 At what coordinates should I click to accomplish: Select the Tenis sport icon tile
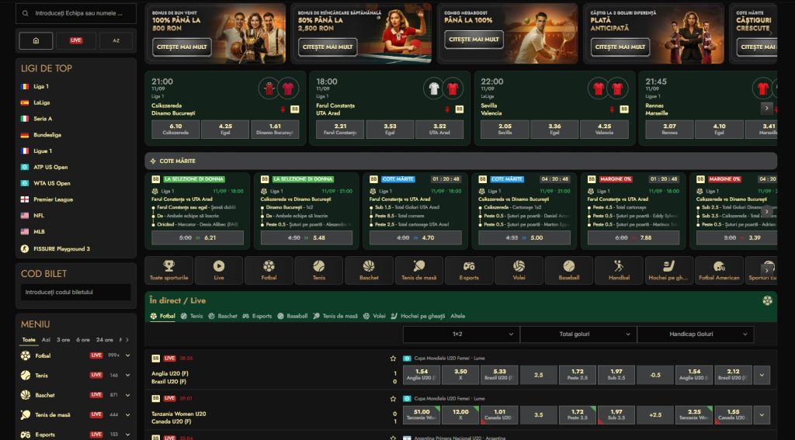319,270
